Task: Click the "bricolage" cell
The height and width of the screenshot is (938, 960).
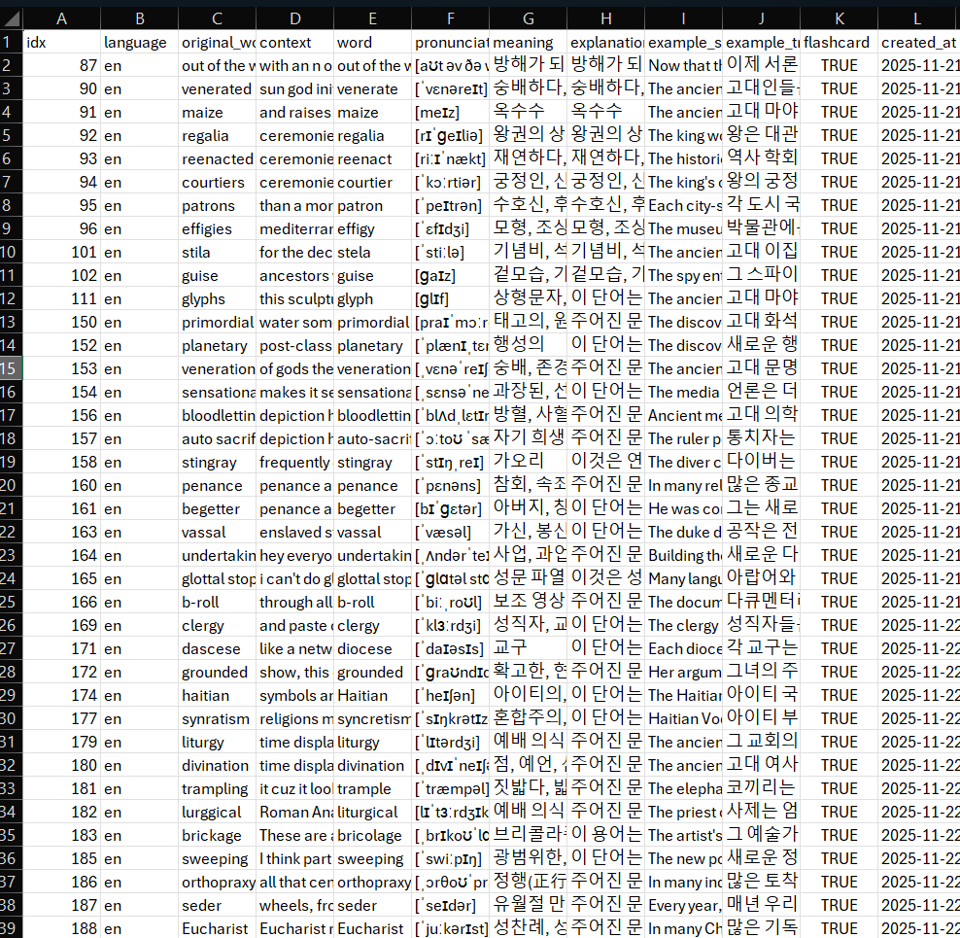Action: [372, 835]
